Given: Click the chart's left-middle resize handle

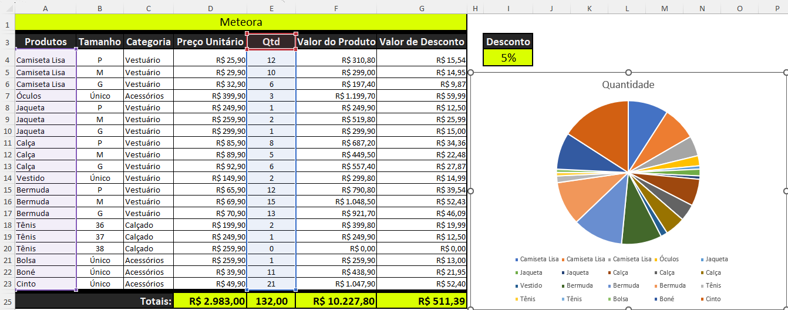Looking at the screenshot, I should coord(470,191).
